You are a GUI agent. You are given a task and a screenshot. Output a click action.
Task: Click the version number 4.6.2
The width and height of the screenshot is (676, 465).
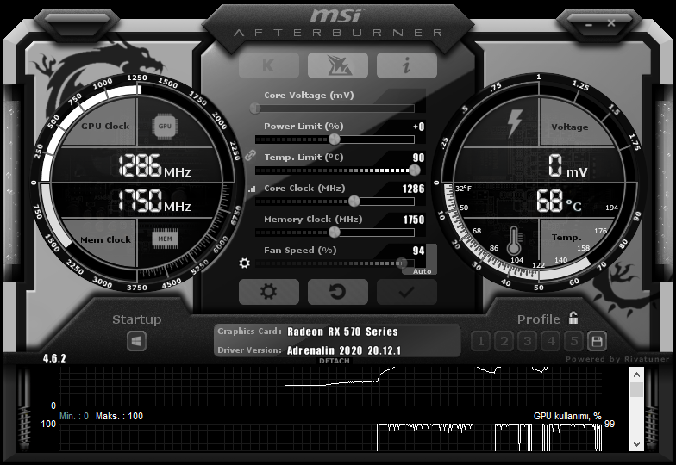[x=54, y=358]
